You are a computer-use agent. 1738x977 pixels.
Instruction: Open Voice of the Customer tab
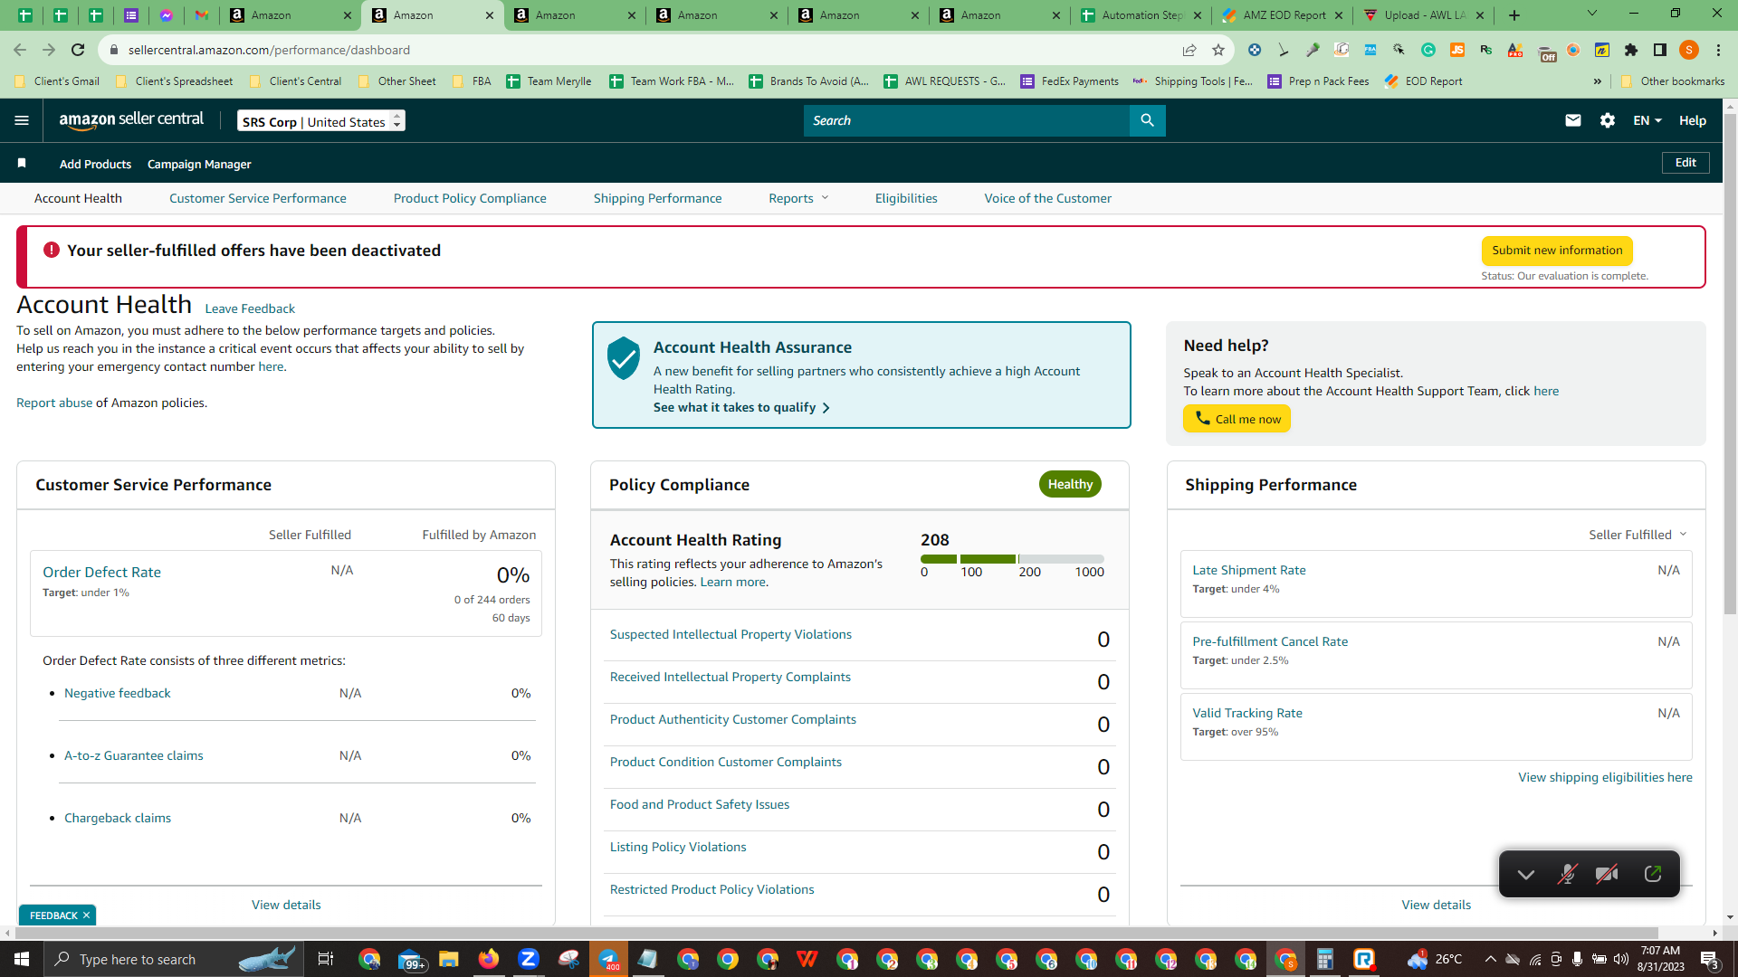click(x=1048, y=198)
